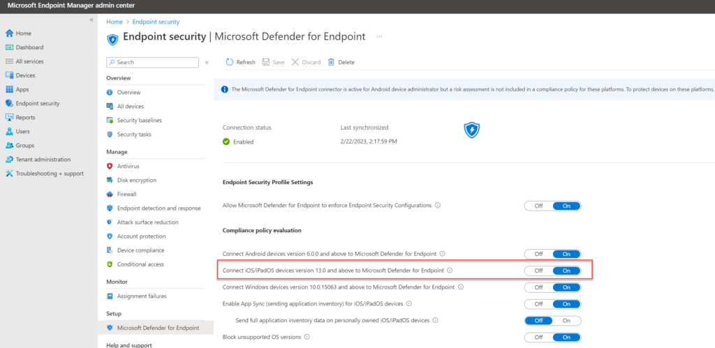Click the Last synchronized timestamp 2/22/2023
715x348 pixels.
pyautogui.click(x=369, y=142)
